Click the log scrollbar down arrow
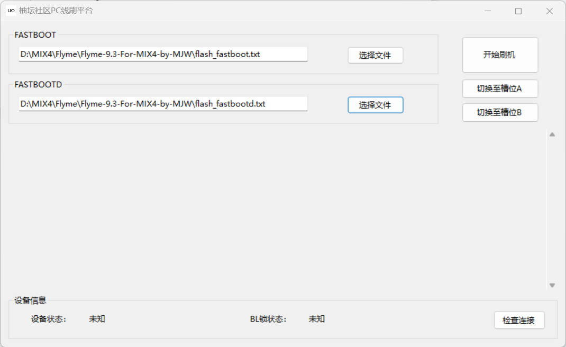The height and width of the screenshot is (347, 566). (x=552, y=285)
